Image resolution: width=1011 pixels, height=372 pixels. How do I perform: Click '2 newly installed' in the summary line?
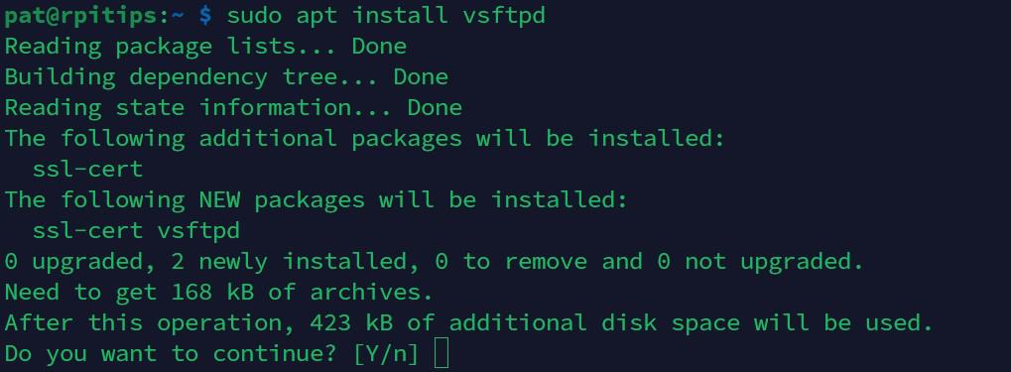click(289, 262)
